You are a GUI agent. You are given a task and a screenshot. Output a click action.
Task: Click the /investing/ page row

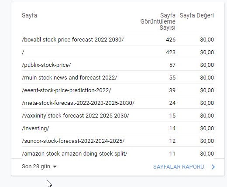click(118, 128)
